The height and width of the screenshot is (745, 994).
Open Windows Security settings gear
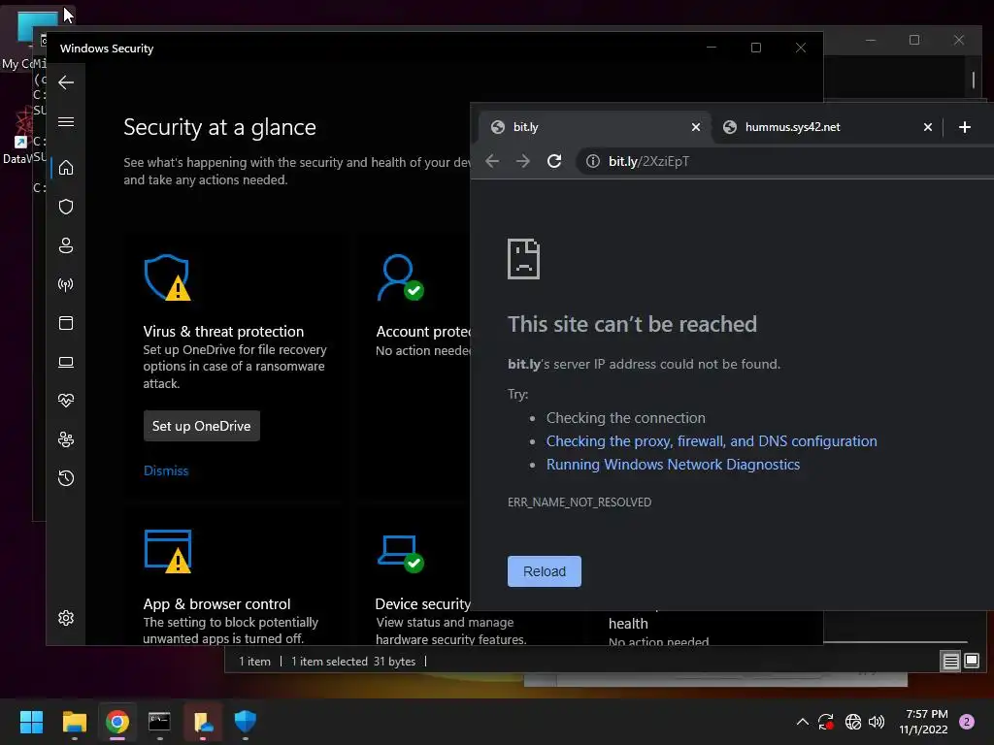(66, 618)
